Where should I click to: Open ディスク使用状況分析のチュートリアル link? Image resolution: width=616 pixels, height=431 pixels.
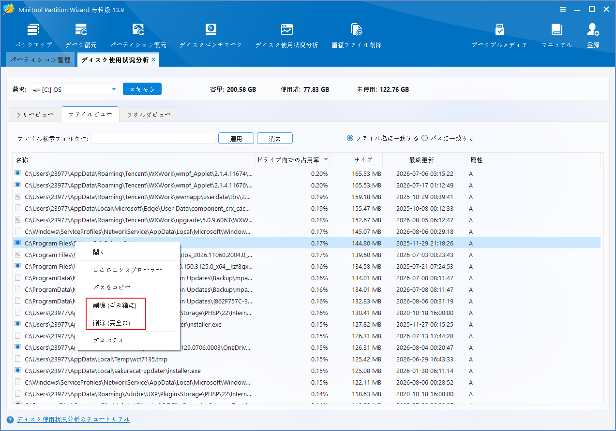point(74,419)
